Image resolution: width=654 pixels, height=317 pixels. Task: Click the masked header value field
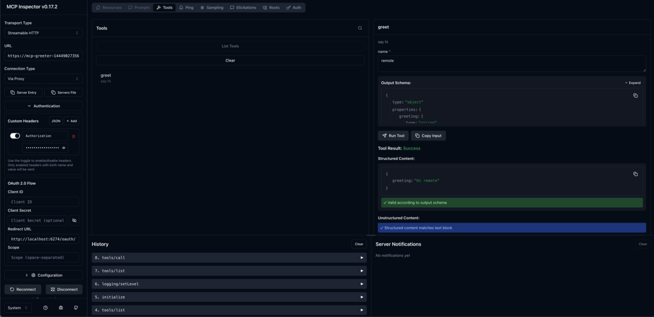(43, 148)
